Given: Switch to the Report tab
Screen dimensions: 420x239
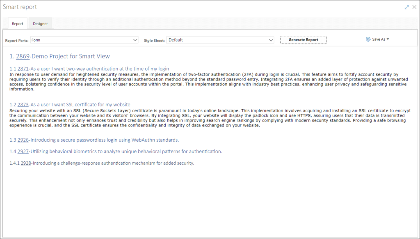Looking at the screenshot, I should pos(18,24).
